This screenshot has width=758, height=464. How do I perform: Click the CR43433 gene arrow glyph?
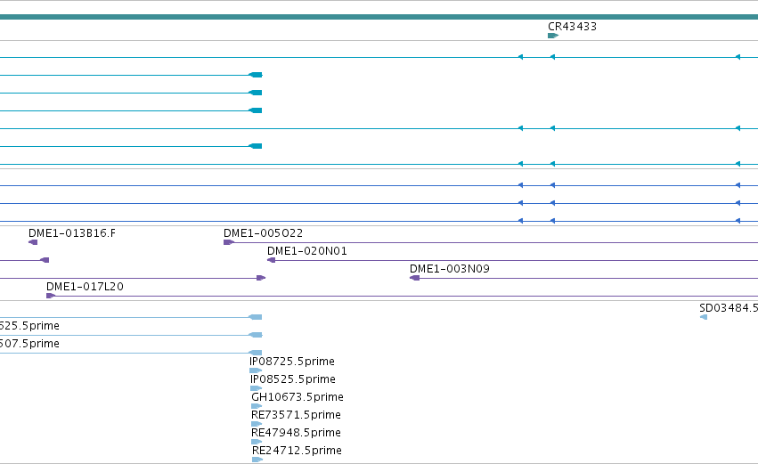pos(553,36)
